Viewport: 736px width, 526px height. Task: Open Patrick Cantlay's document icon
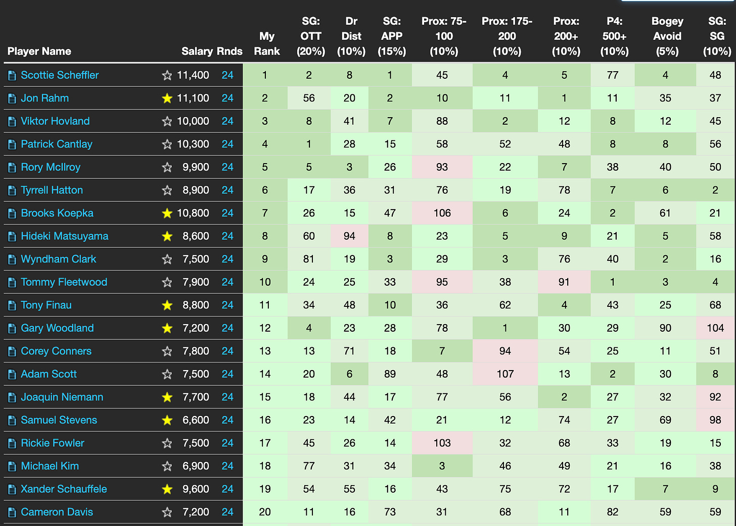[x=12, y=144]
